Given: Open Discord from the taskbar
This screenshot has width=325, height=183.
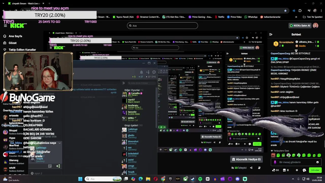Looking at the screenshot, I should click(237, 179).
